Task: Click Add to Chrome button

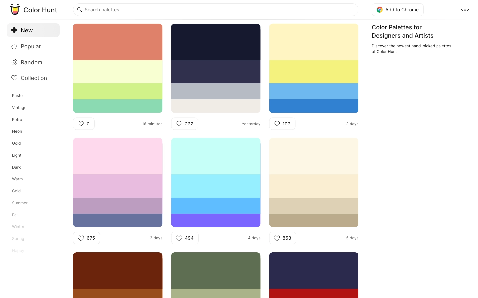Action: pos(398,10)
